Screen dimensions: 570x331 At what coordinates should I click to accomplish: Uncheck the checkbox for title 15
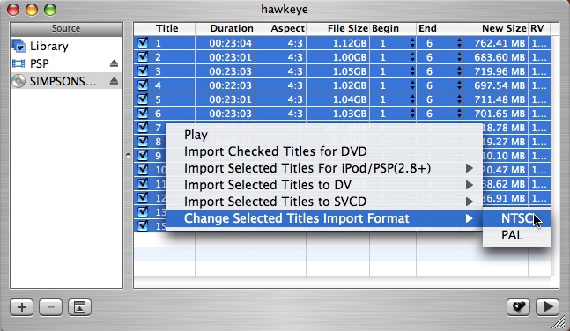click(143, 225)
